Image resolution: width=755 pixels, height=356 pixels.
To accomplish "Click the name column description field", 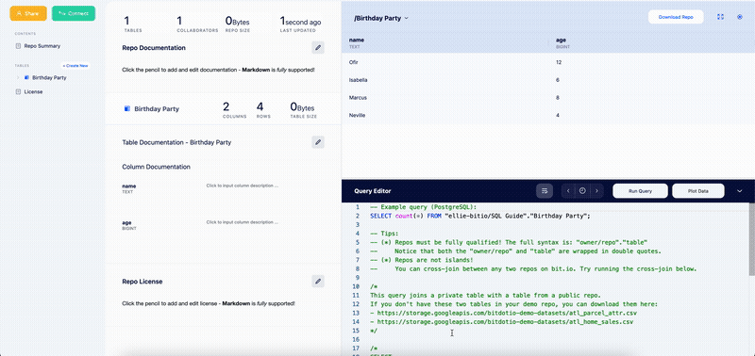I will pyautogui.click(x=243, y=186).
